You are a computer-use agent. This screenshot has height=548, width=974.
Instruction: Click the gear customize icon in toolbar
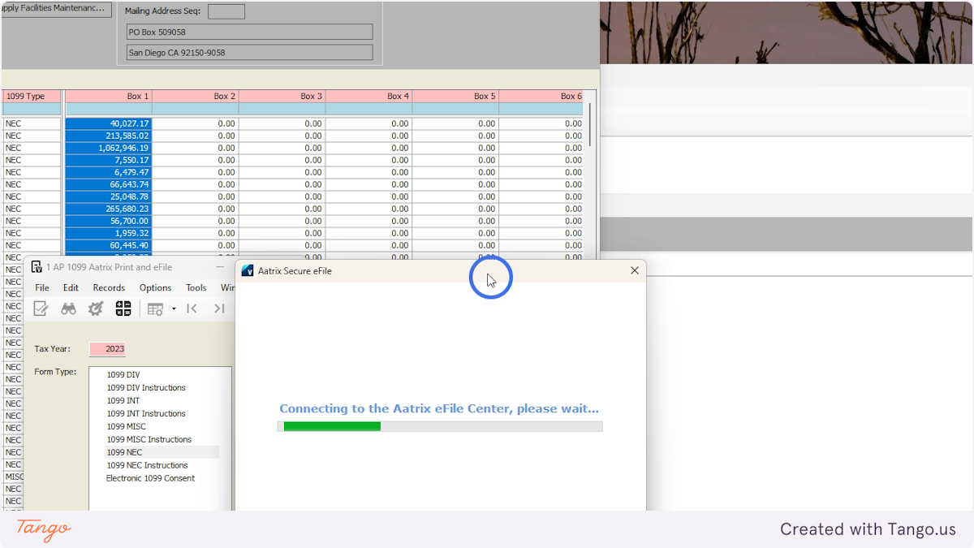(x=96, y=308)
